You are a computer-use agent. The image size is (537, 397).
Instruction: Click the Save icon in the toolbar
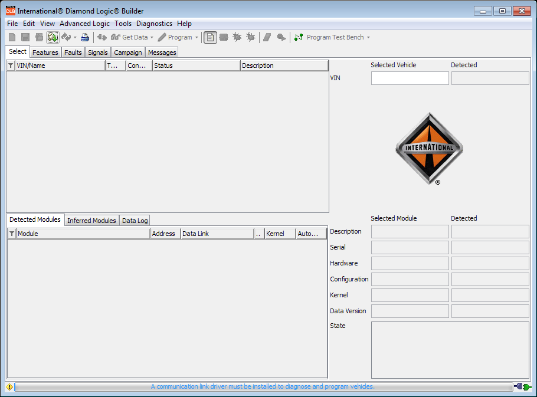point(25,37)
